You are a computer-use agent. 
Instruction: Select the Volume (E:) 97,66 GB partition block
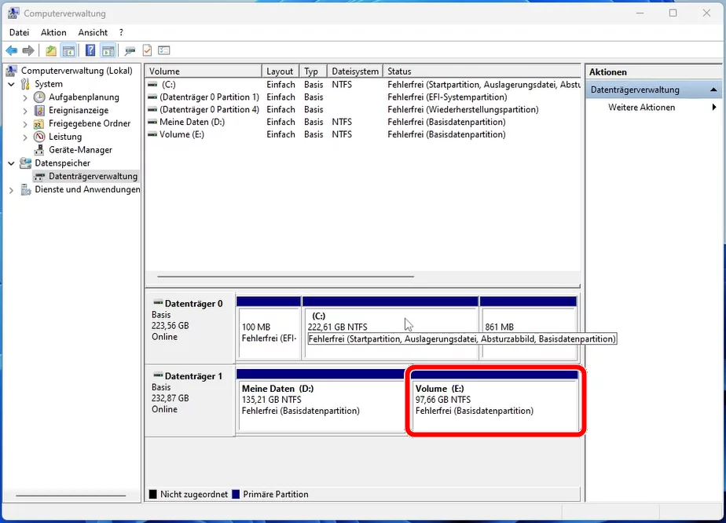[494, 400]
